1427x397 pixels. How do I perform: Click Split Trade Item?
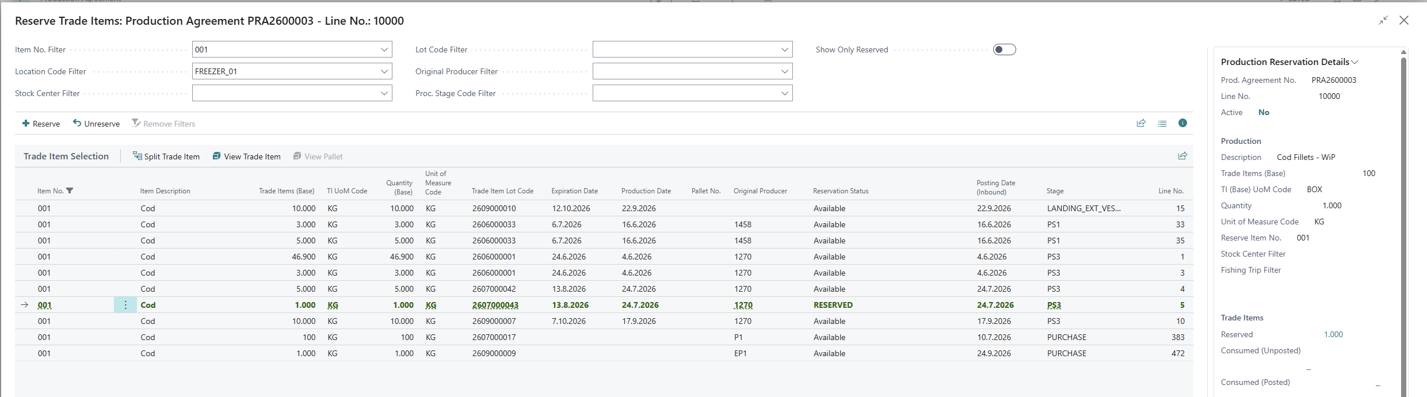click(x=166, y=156)
